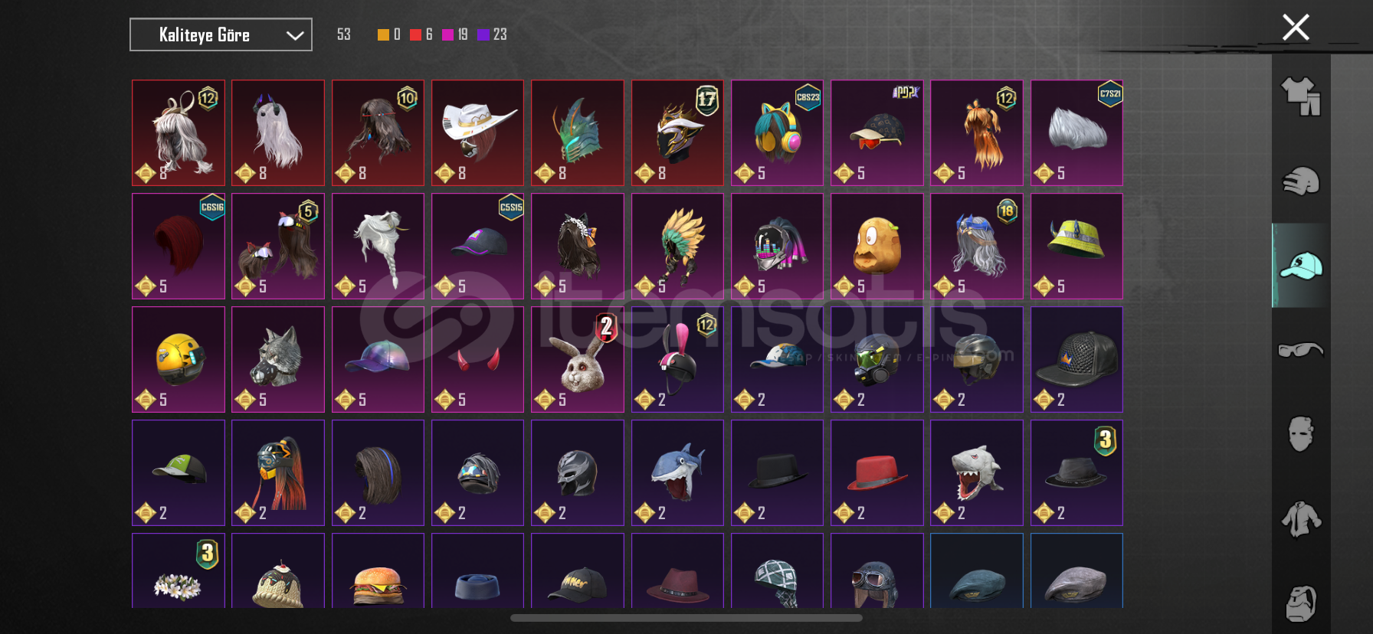1373x634 pixels.
Task: Select the white cowboy hat item
Action: pyautogui.click(x=477, y=132)
